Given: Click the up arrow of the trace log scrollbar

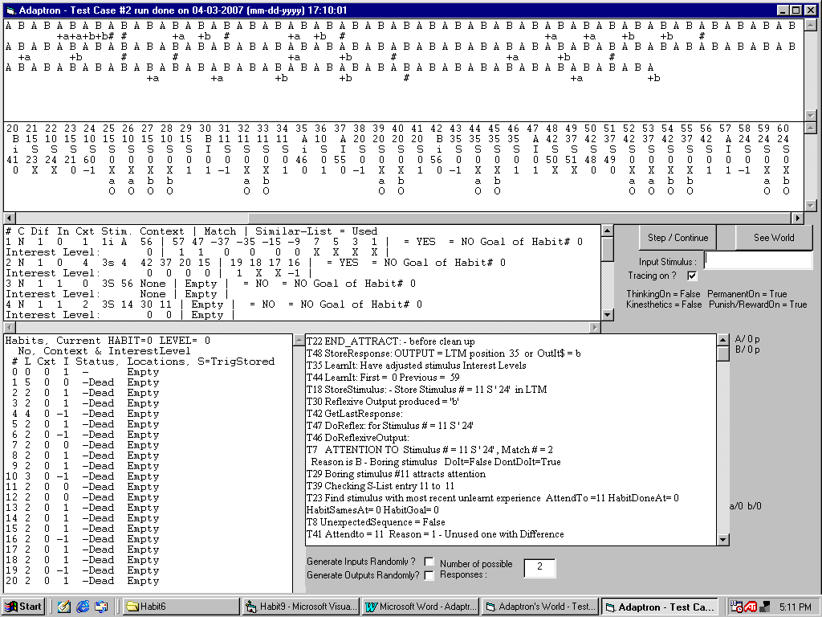Looking at the screenshot, I should tap(722, 340).
